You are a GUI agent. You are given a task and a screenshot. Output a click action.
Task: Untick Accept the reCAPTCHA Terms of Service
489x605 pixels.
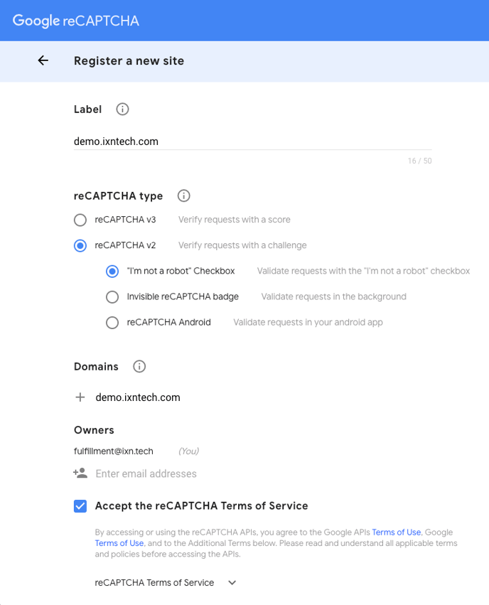[x=80, y=506]
